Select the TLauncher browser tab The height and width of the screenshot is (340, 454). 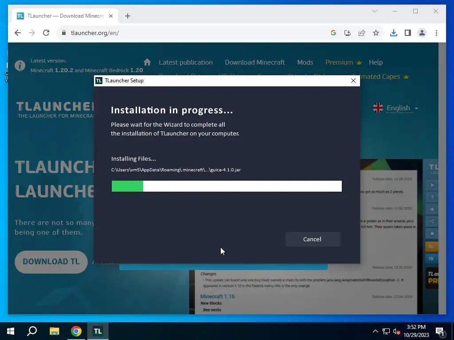[65, 16]
